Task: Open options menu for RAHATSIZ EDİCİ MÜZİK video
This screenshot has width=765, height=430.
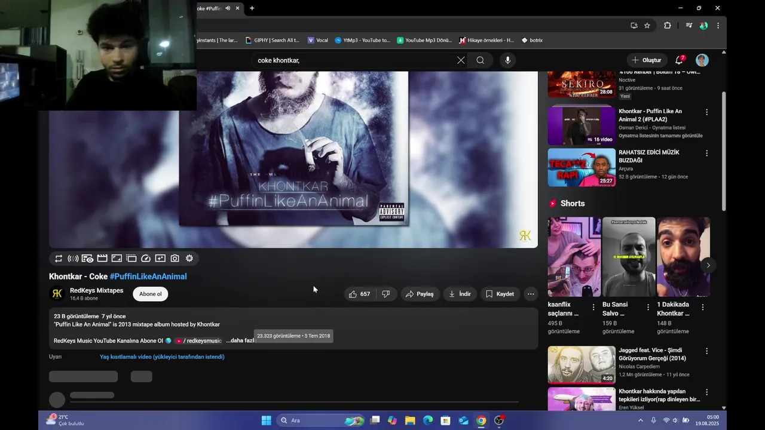Action: (706, 153)
